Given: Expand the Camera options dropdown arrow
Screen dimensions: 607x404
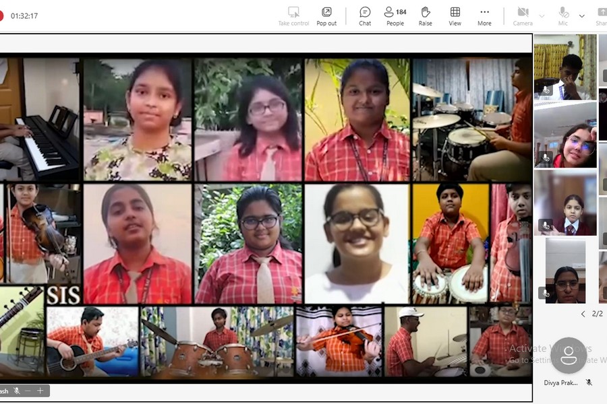Looking at the screenshot, I should (x=542, y=15).
